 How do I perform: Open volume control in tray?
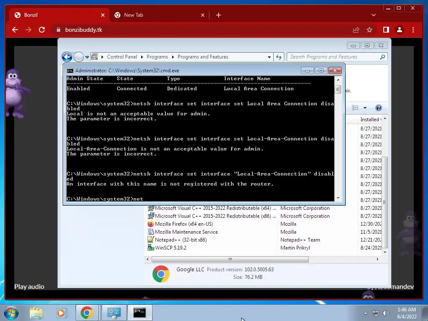385,313
